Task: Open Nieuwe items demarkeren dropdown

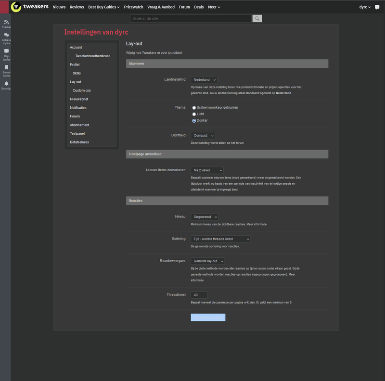Action: click(x=207, y=170)
